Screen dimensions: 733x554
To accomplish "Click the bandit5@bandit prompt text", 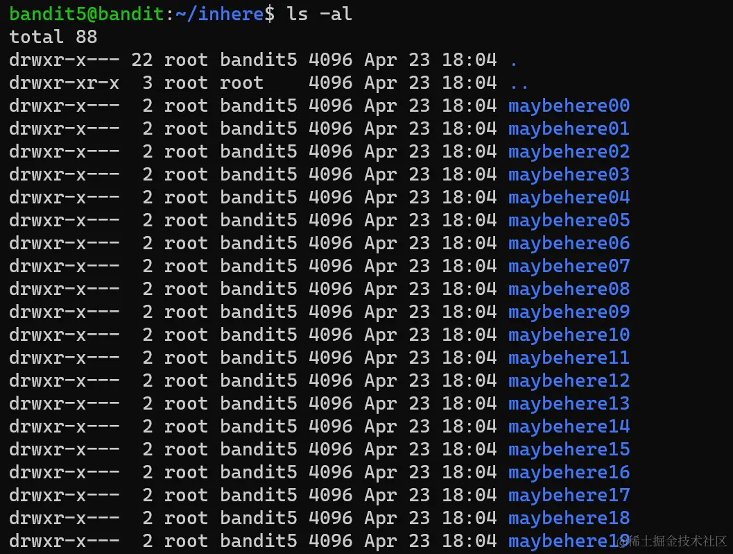I will [87, 14].
